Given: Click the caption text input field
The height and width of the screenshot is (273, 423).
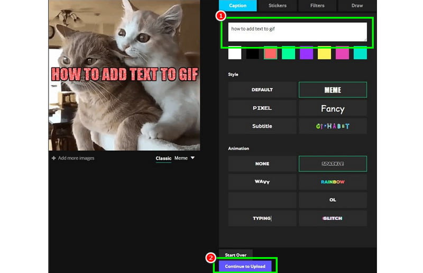Looking at the screenshot, I should pos(297,32).
